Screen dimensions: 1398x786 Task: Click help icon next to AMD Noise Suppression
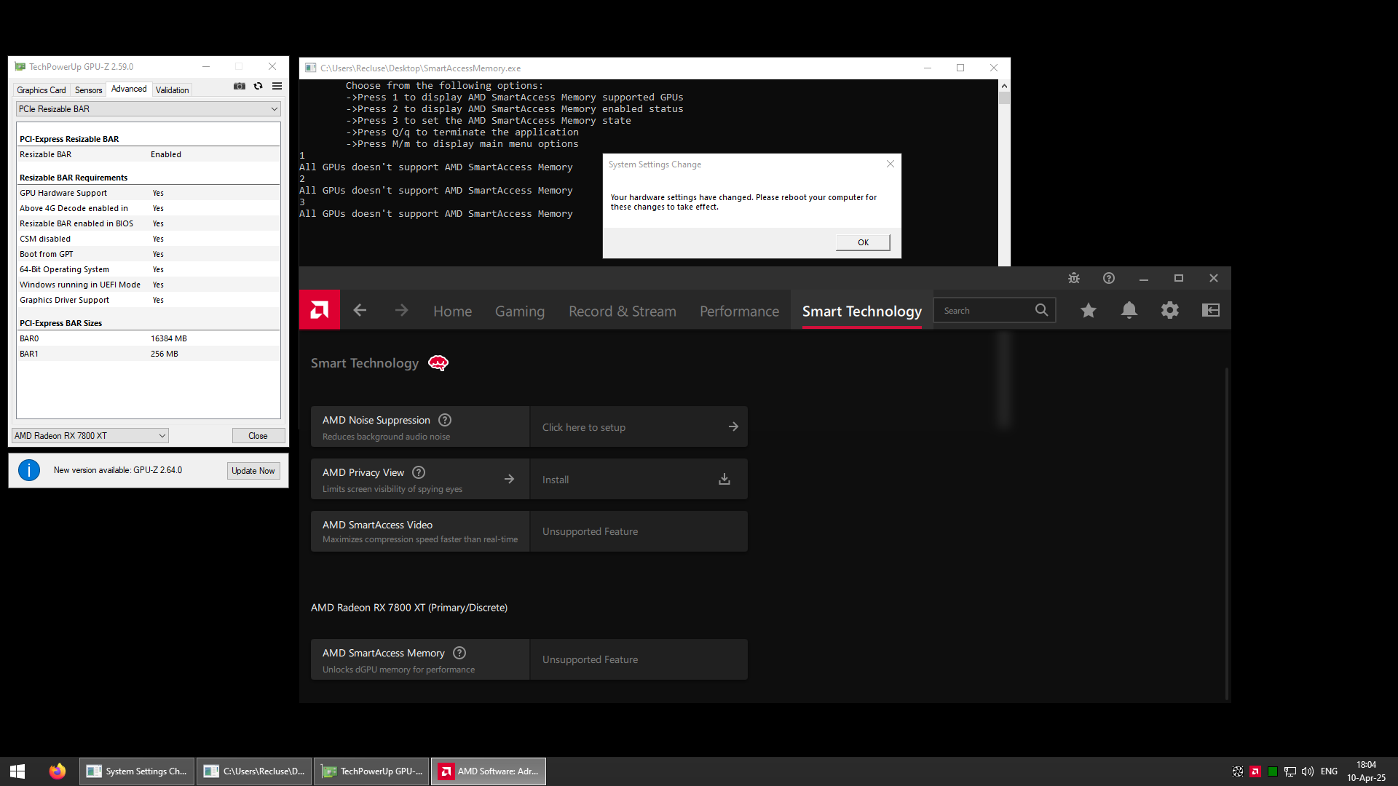pyautogui.click(x=445, y=420)
